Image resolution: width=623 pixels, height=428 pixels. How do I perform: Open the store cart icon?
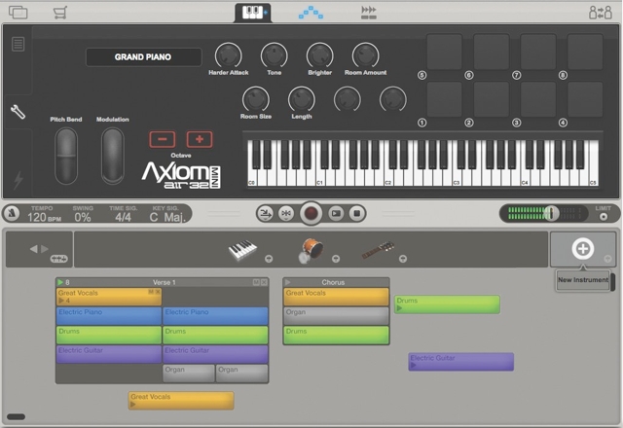click(61, 13)
